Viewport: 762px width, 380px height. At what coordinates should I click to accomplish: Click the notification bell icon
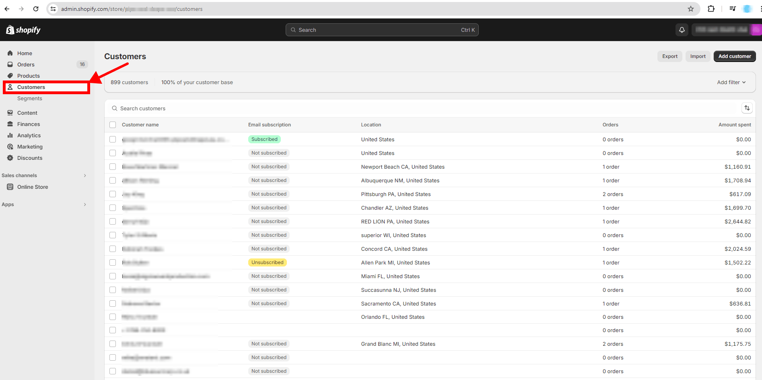(682, 29)
